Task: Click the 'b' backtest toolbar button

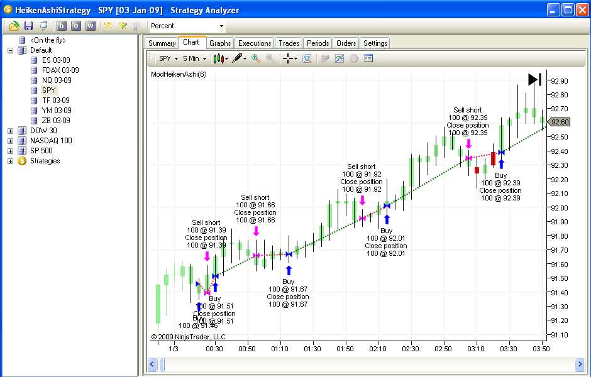Action: [62, 26]
